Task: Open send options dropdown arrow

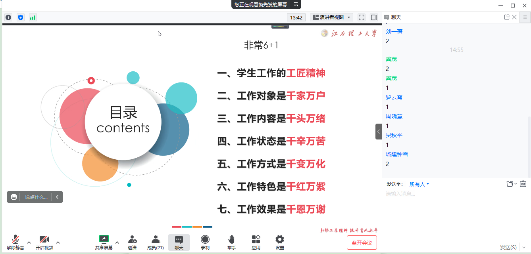Action: click(524, 247)
